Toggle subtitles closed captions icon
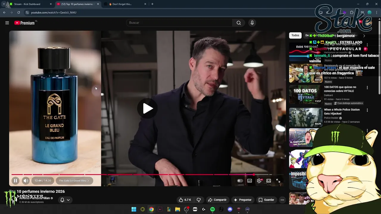381x214 pixels. point(250,181)
